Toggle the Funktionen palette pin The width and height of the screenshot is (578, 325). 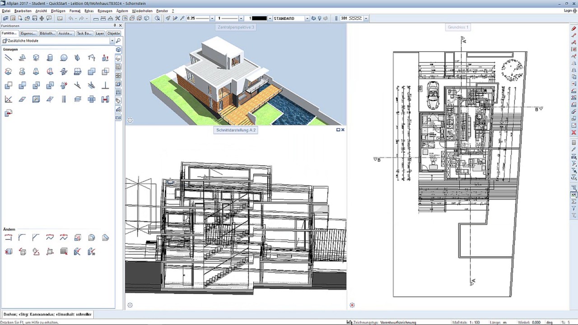[115, 26]
